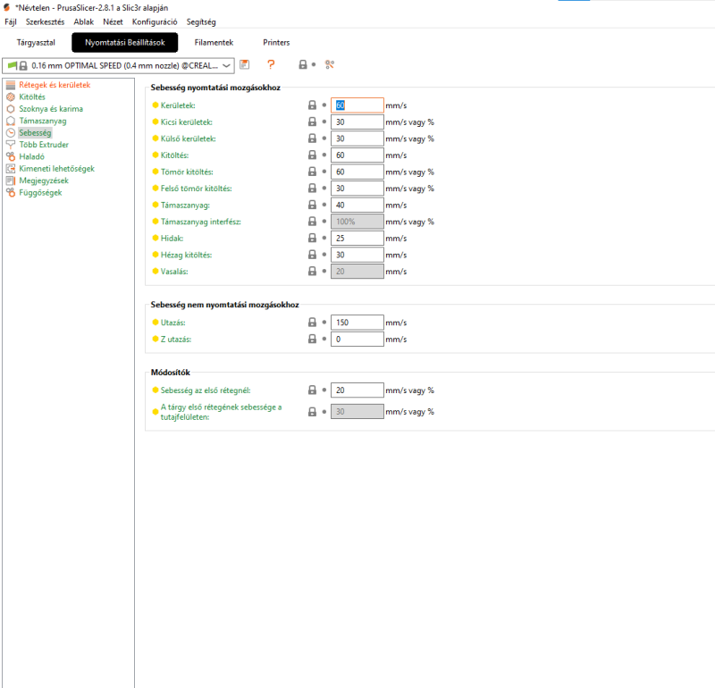This screenshot has height=688, width=715.
Task: Click the Z utazás speed field
Action: 357,339
